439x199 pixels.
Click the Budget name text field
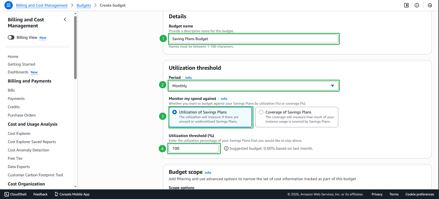[x=253, y=39]
